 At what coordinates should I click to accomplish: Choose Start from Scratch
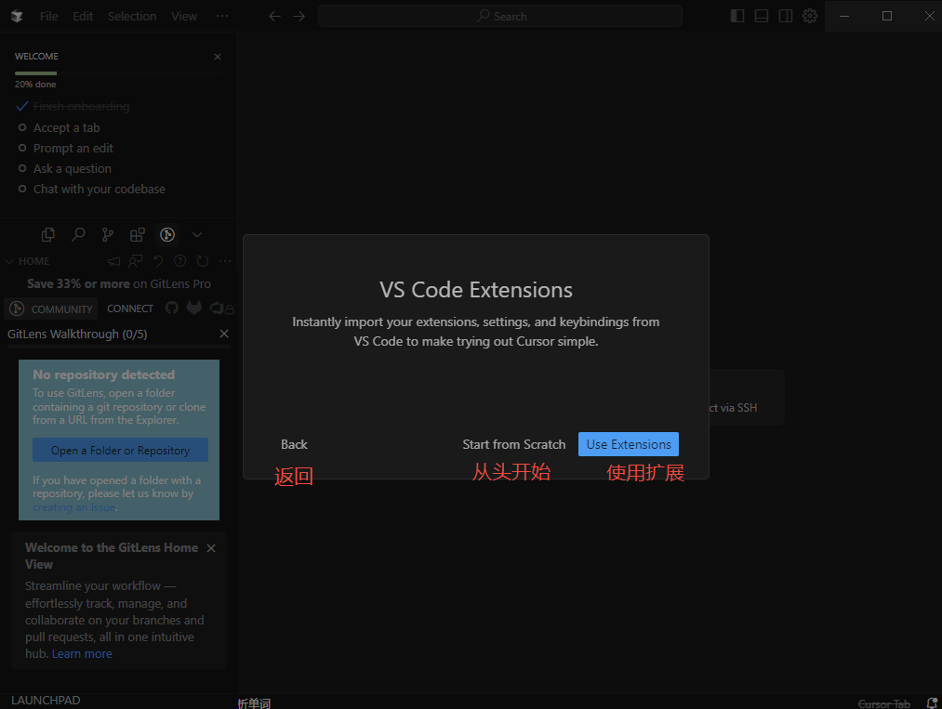[514, 444]
